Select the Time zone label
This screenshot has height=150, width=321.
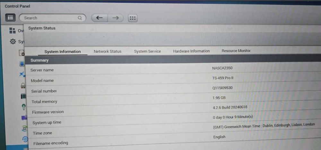pyautogui.click(x=43, y=133)
